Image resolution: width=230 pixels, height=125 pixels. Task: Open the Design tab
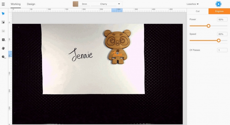point(31,4)
